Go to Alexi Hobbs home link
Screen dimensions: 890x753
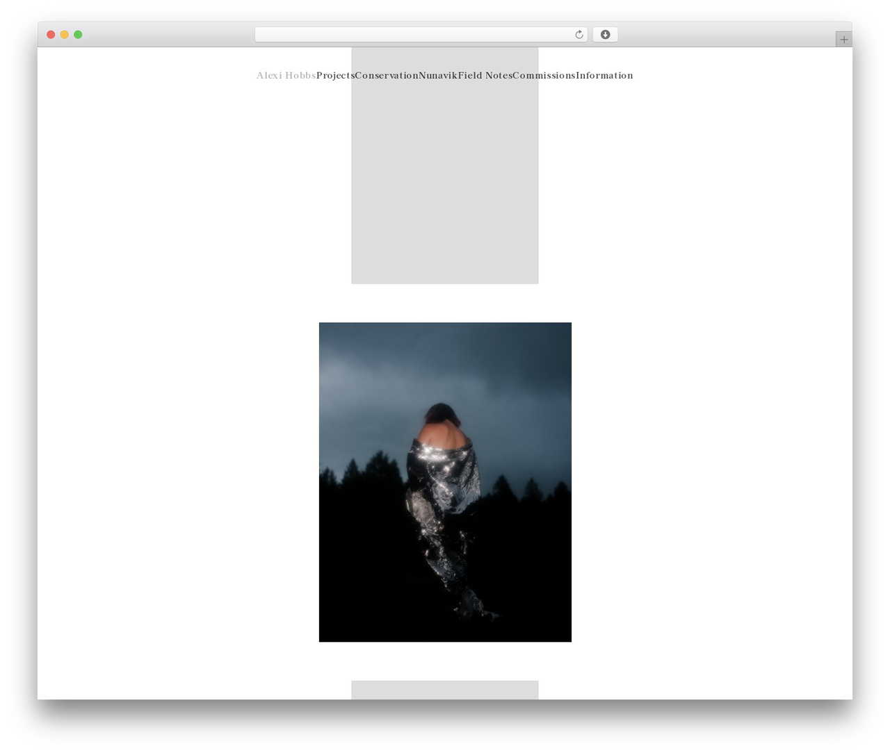point(286,76)
